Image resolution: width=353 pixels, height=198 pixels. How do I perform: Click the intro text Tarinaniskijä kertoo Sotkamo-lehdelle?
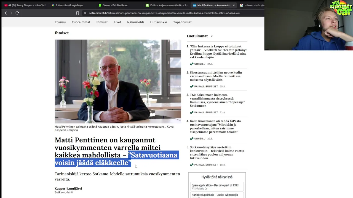tap(117, 176)
